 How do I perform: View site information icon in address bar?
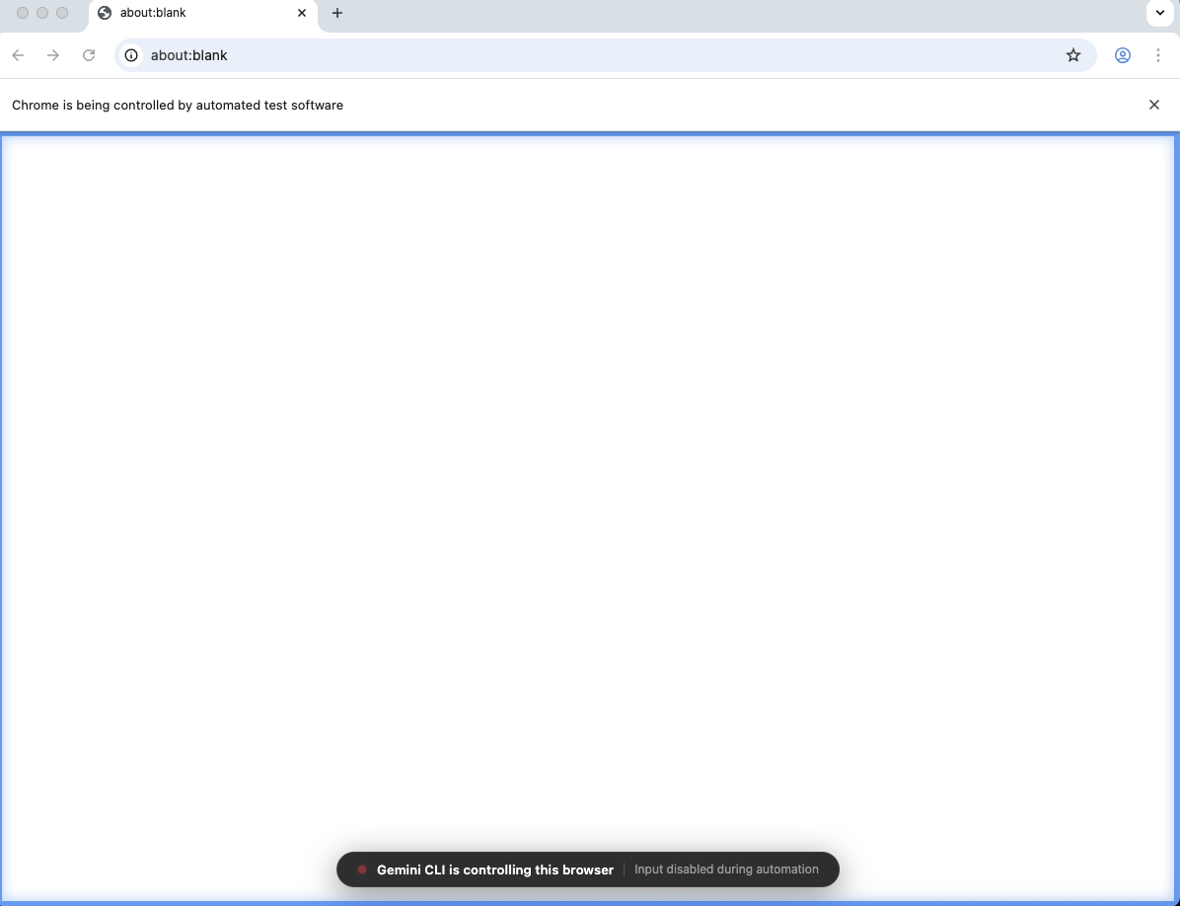pyautogui.click(x=131, y=55)
